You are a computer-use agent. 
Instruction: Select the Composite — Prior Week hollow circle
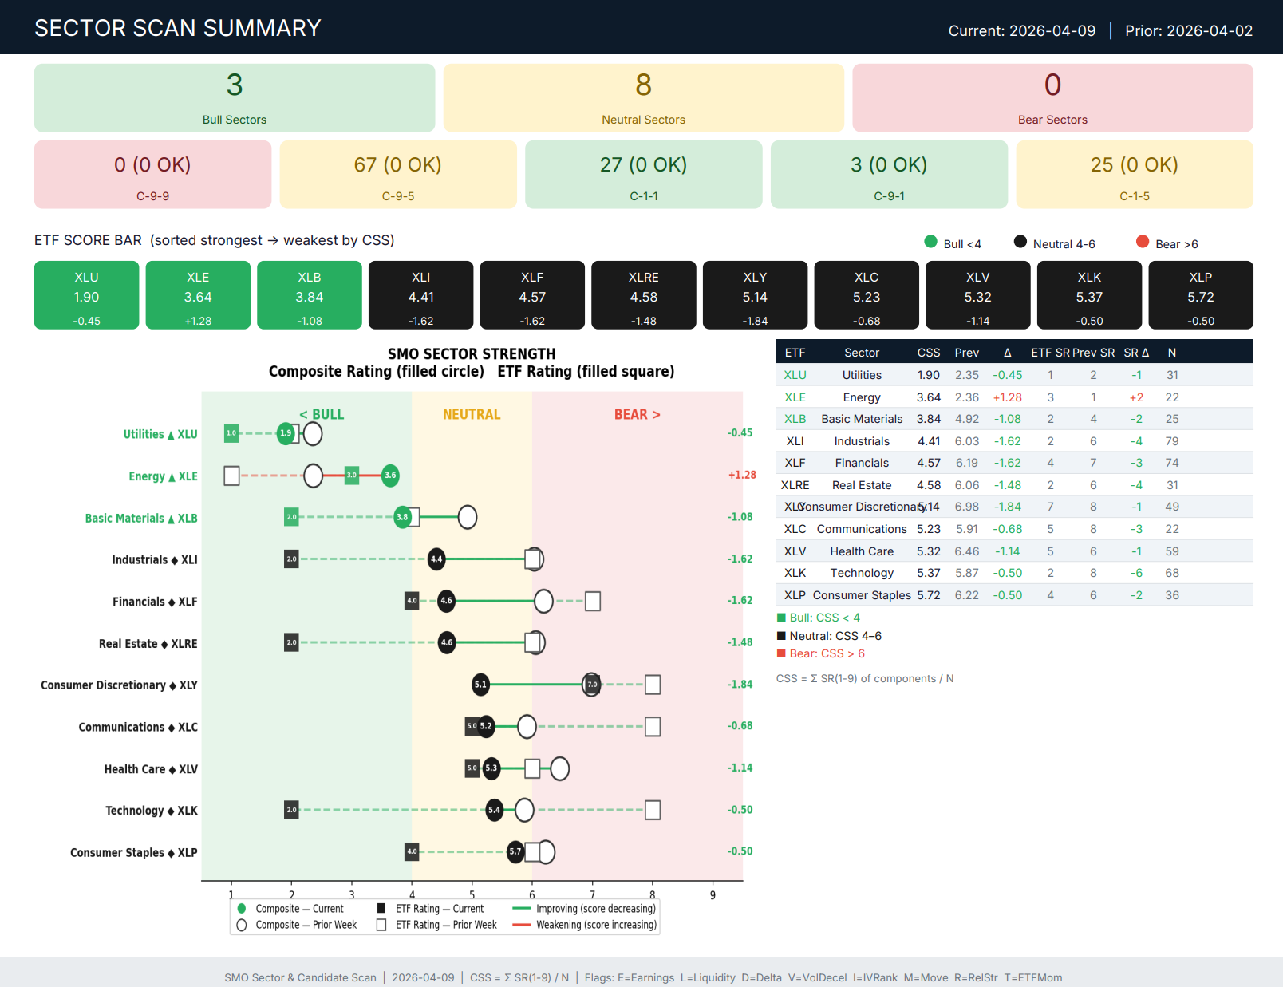pos(242,925)
